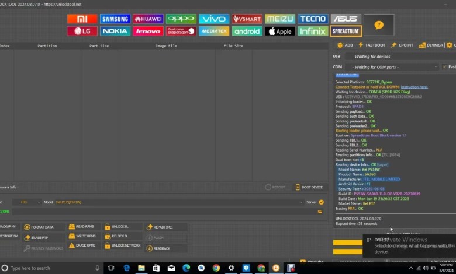Image resolution: width=456 pixels, height=274 pixels.
Task: Open settings gear in top right toolbar
Action: (450, 45)
